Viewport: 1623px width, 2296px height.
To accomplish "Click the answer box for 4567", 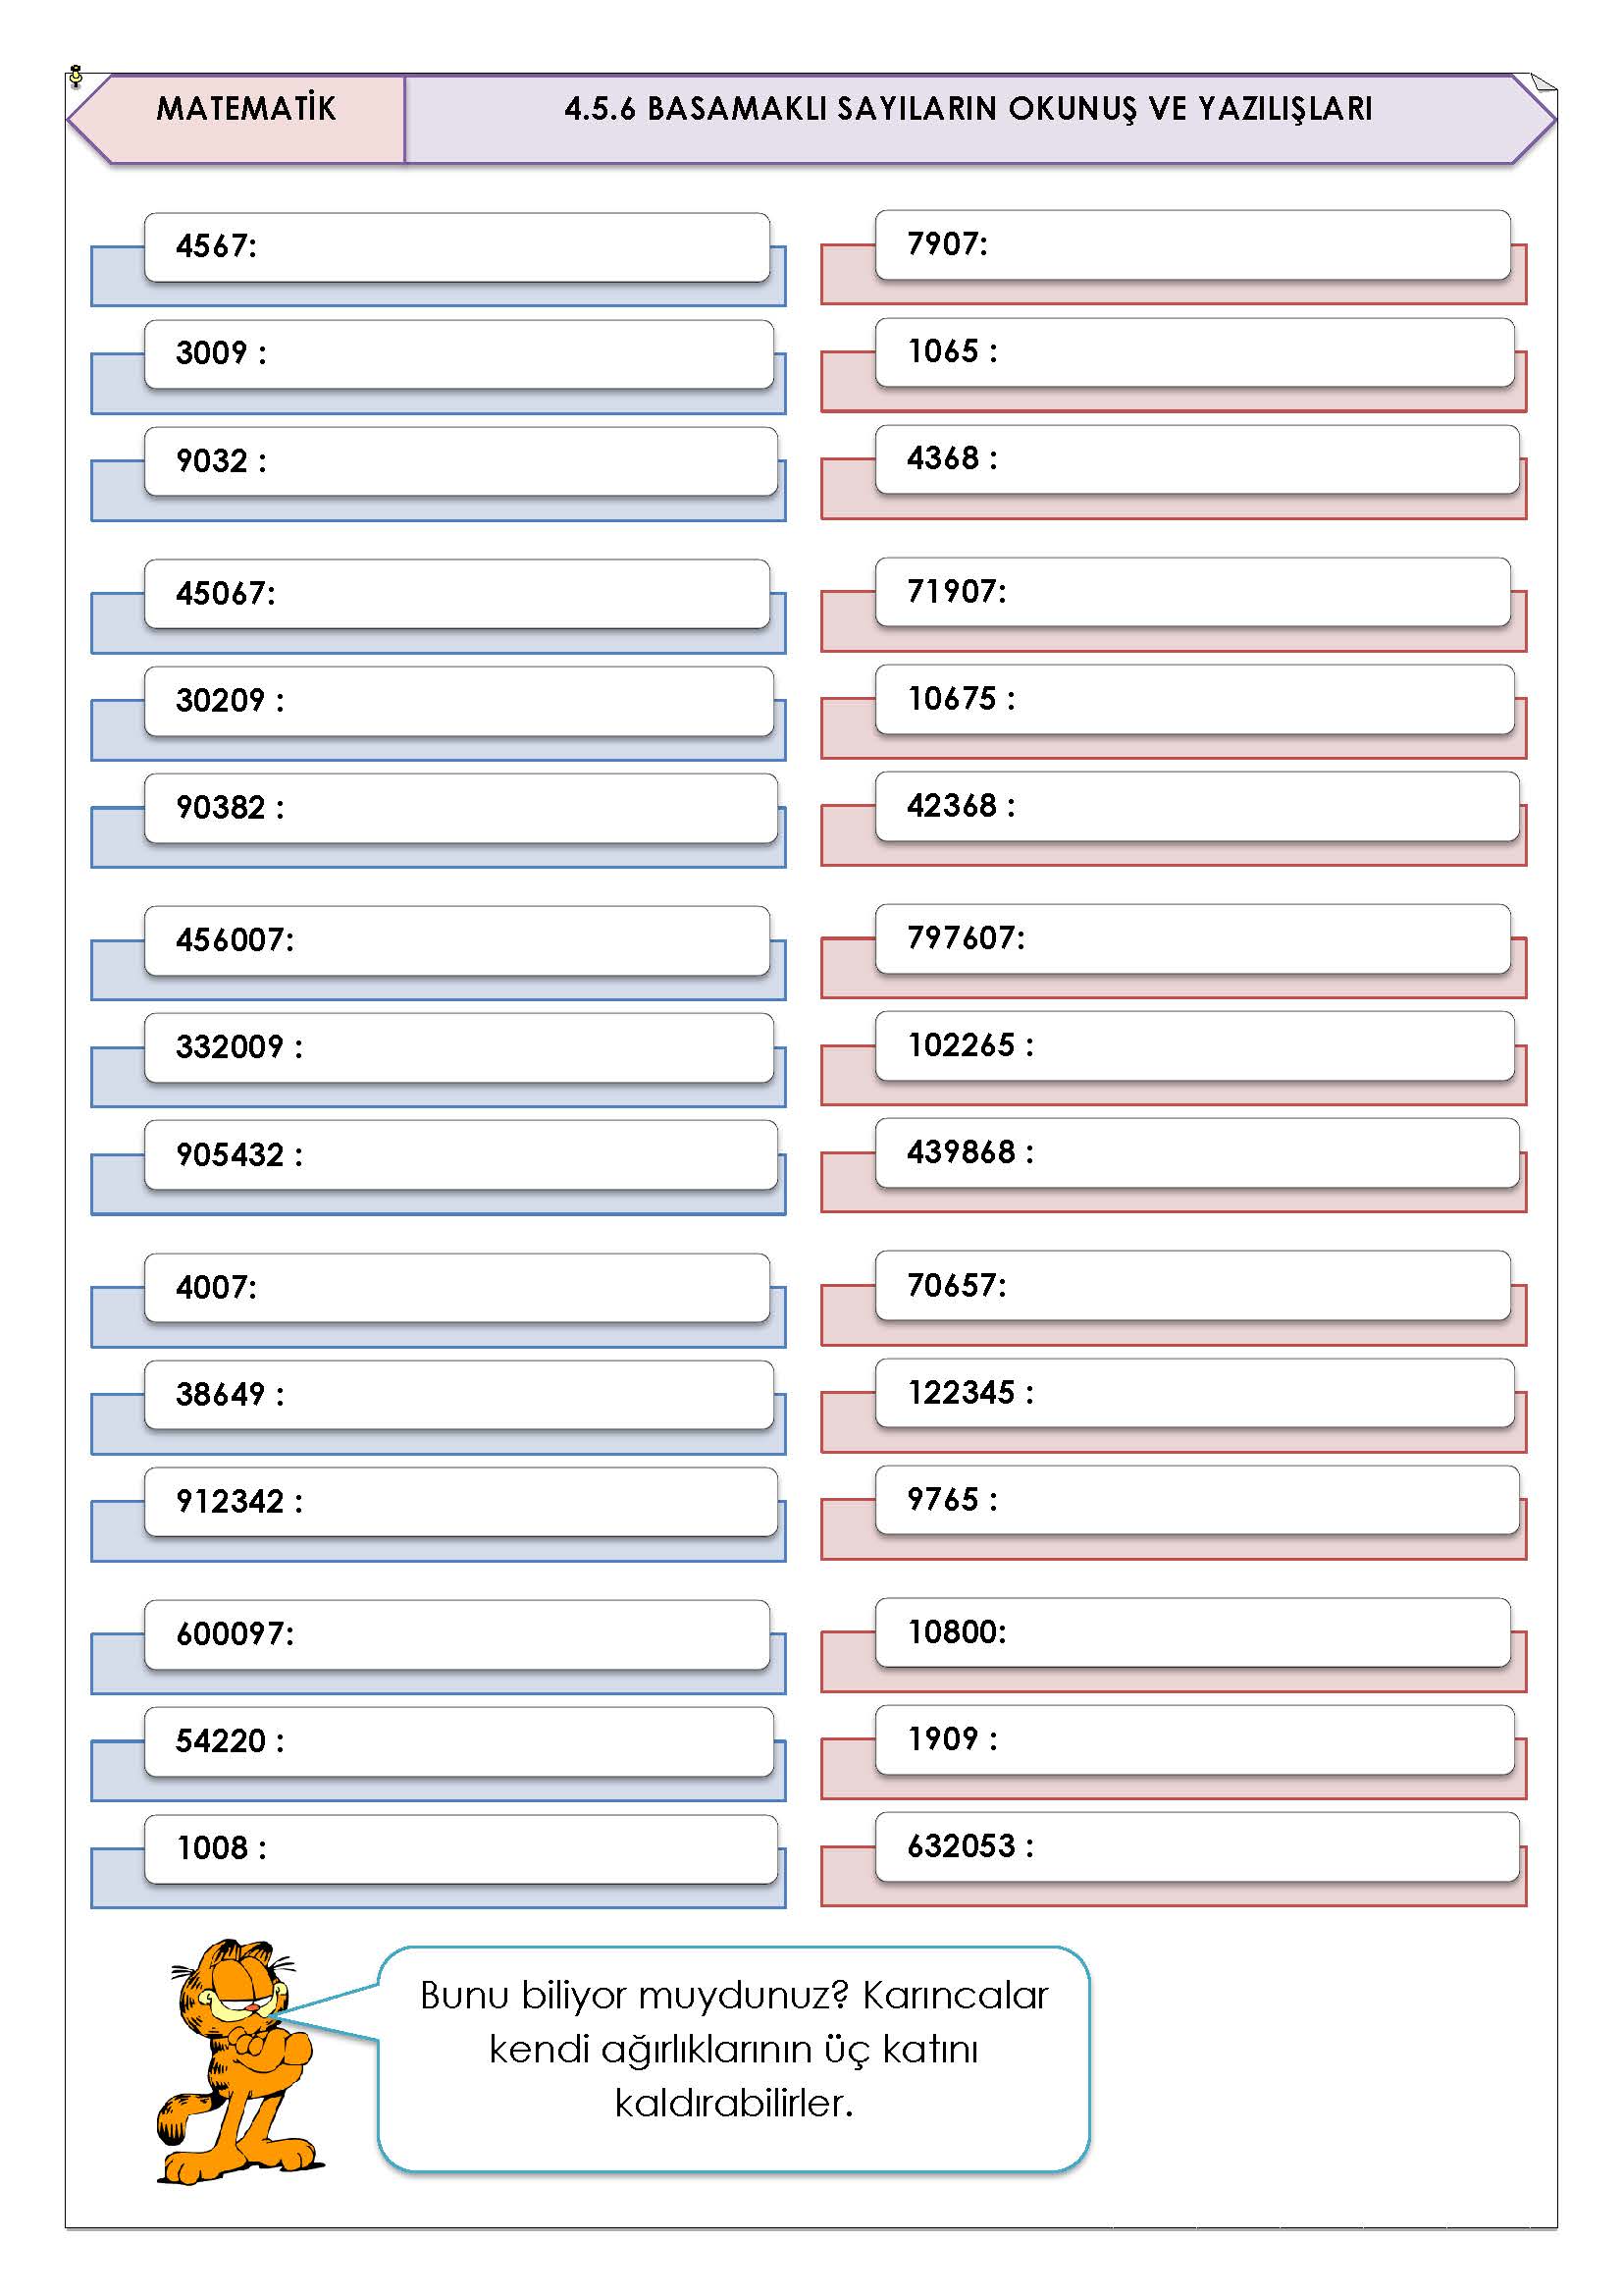I will pos(456,247).
